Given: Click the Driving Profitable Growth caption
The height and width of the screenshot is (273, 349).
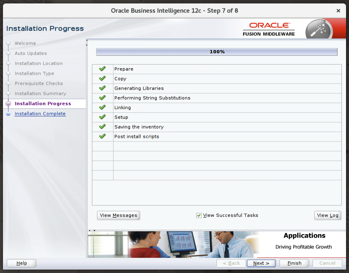Looking at the screenshot, I should (x=304, y=247).
